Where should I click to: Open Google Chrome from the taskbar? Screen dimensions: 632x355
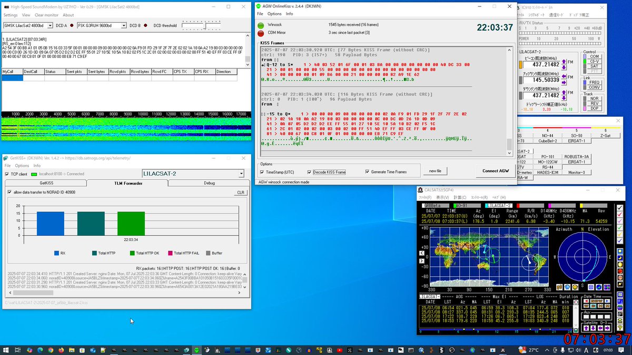[x=51, y=350]
